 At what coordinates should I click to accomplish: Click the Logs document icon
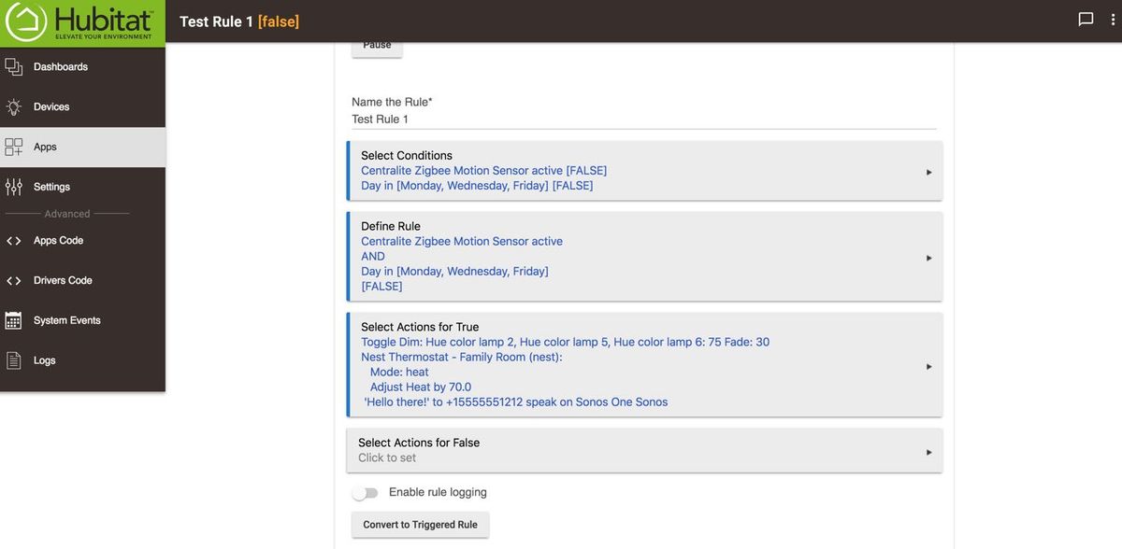point(13,360)
